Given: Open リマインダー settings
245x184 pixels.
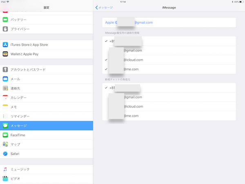Looking at the screenshot, I should (x=47, y=116).
